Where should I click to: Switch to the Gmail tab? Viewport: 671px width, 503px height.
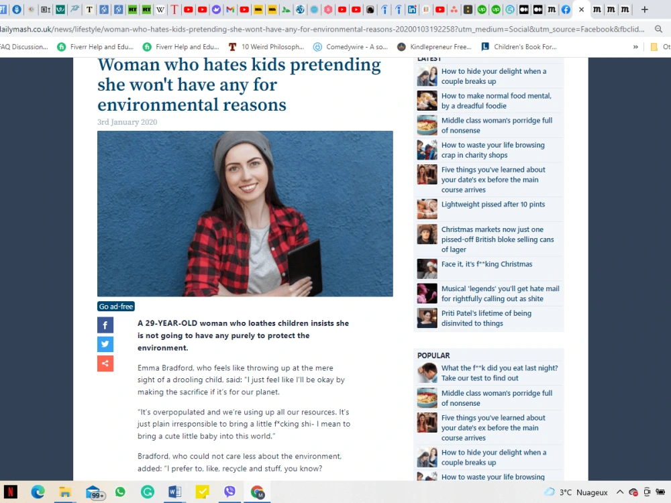(230, 9)
